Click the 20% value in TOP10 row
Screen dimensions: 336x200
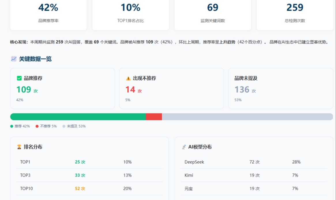point(127,189)
